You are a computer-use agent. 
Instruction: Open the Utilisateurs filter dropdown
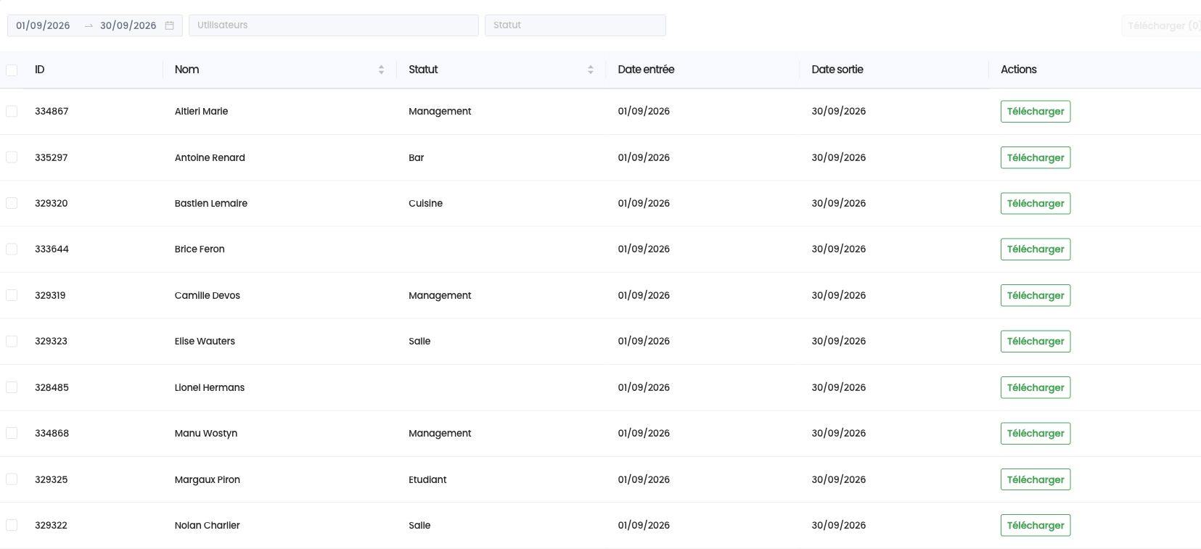334,25
